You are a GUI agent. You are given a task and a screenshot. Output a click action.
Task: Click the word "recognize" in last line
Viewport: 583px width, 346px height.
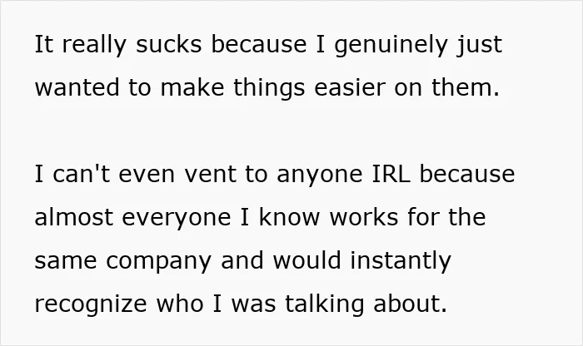(x=91, y=305)
